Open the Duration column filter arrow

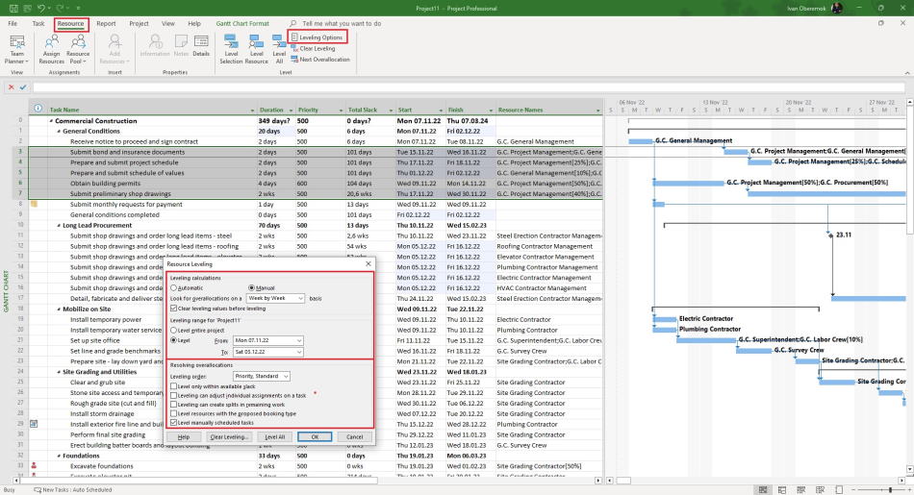[290, 111]
